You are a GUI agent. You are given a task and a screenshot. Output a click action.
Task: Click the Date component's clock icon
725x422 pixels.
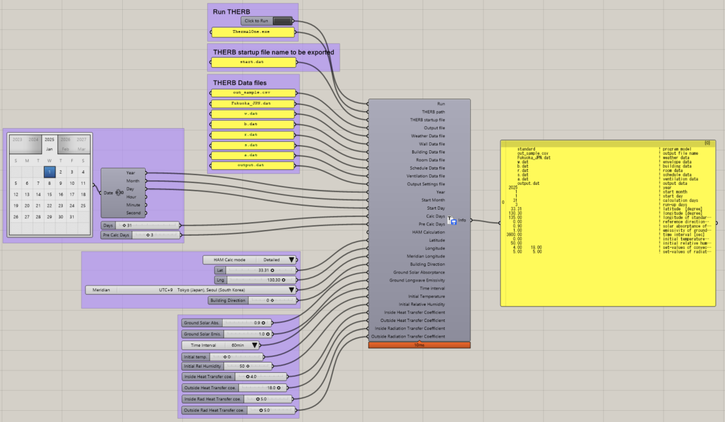120,193
